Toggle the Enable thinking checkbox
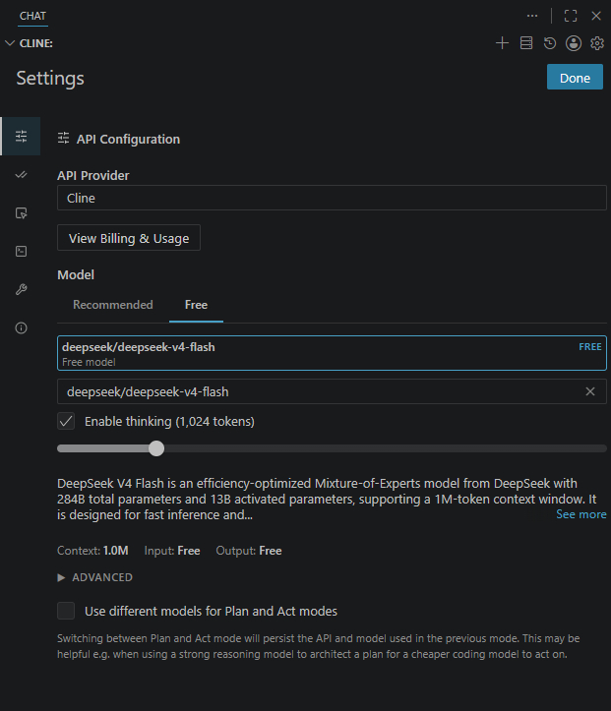Screen dimensions: 611x711 [66, 421]
